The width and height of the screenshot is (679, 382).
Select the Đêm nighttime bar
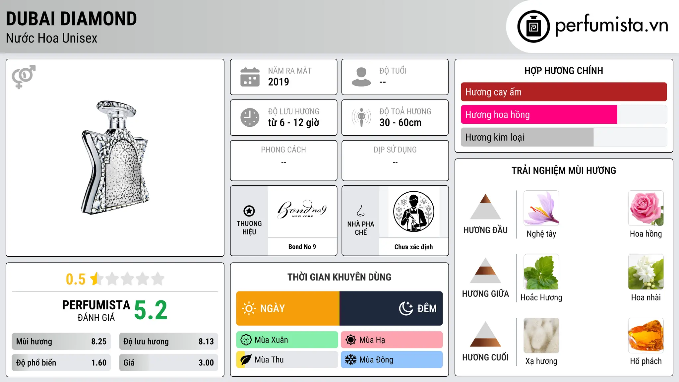[391, 308]
